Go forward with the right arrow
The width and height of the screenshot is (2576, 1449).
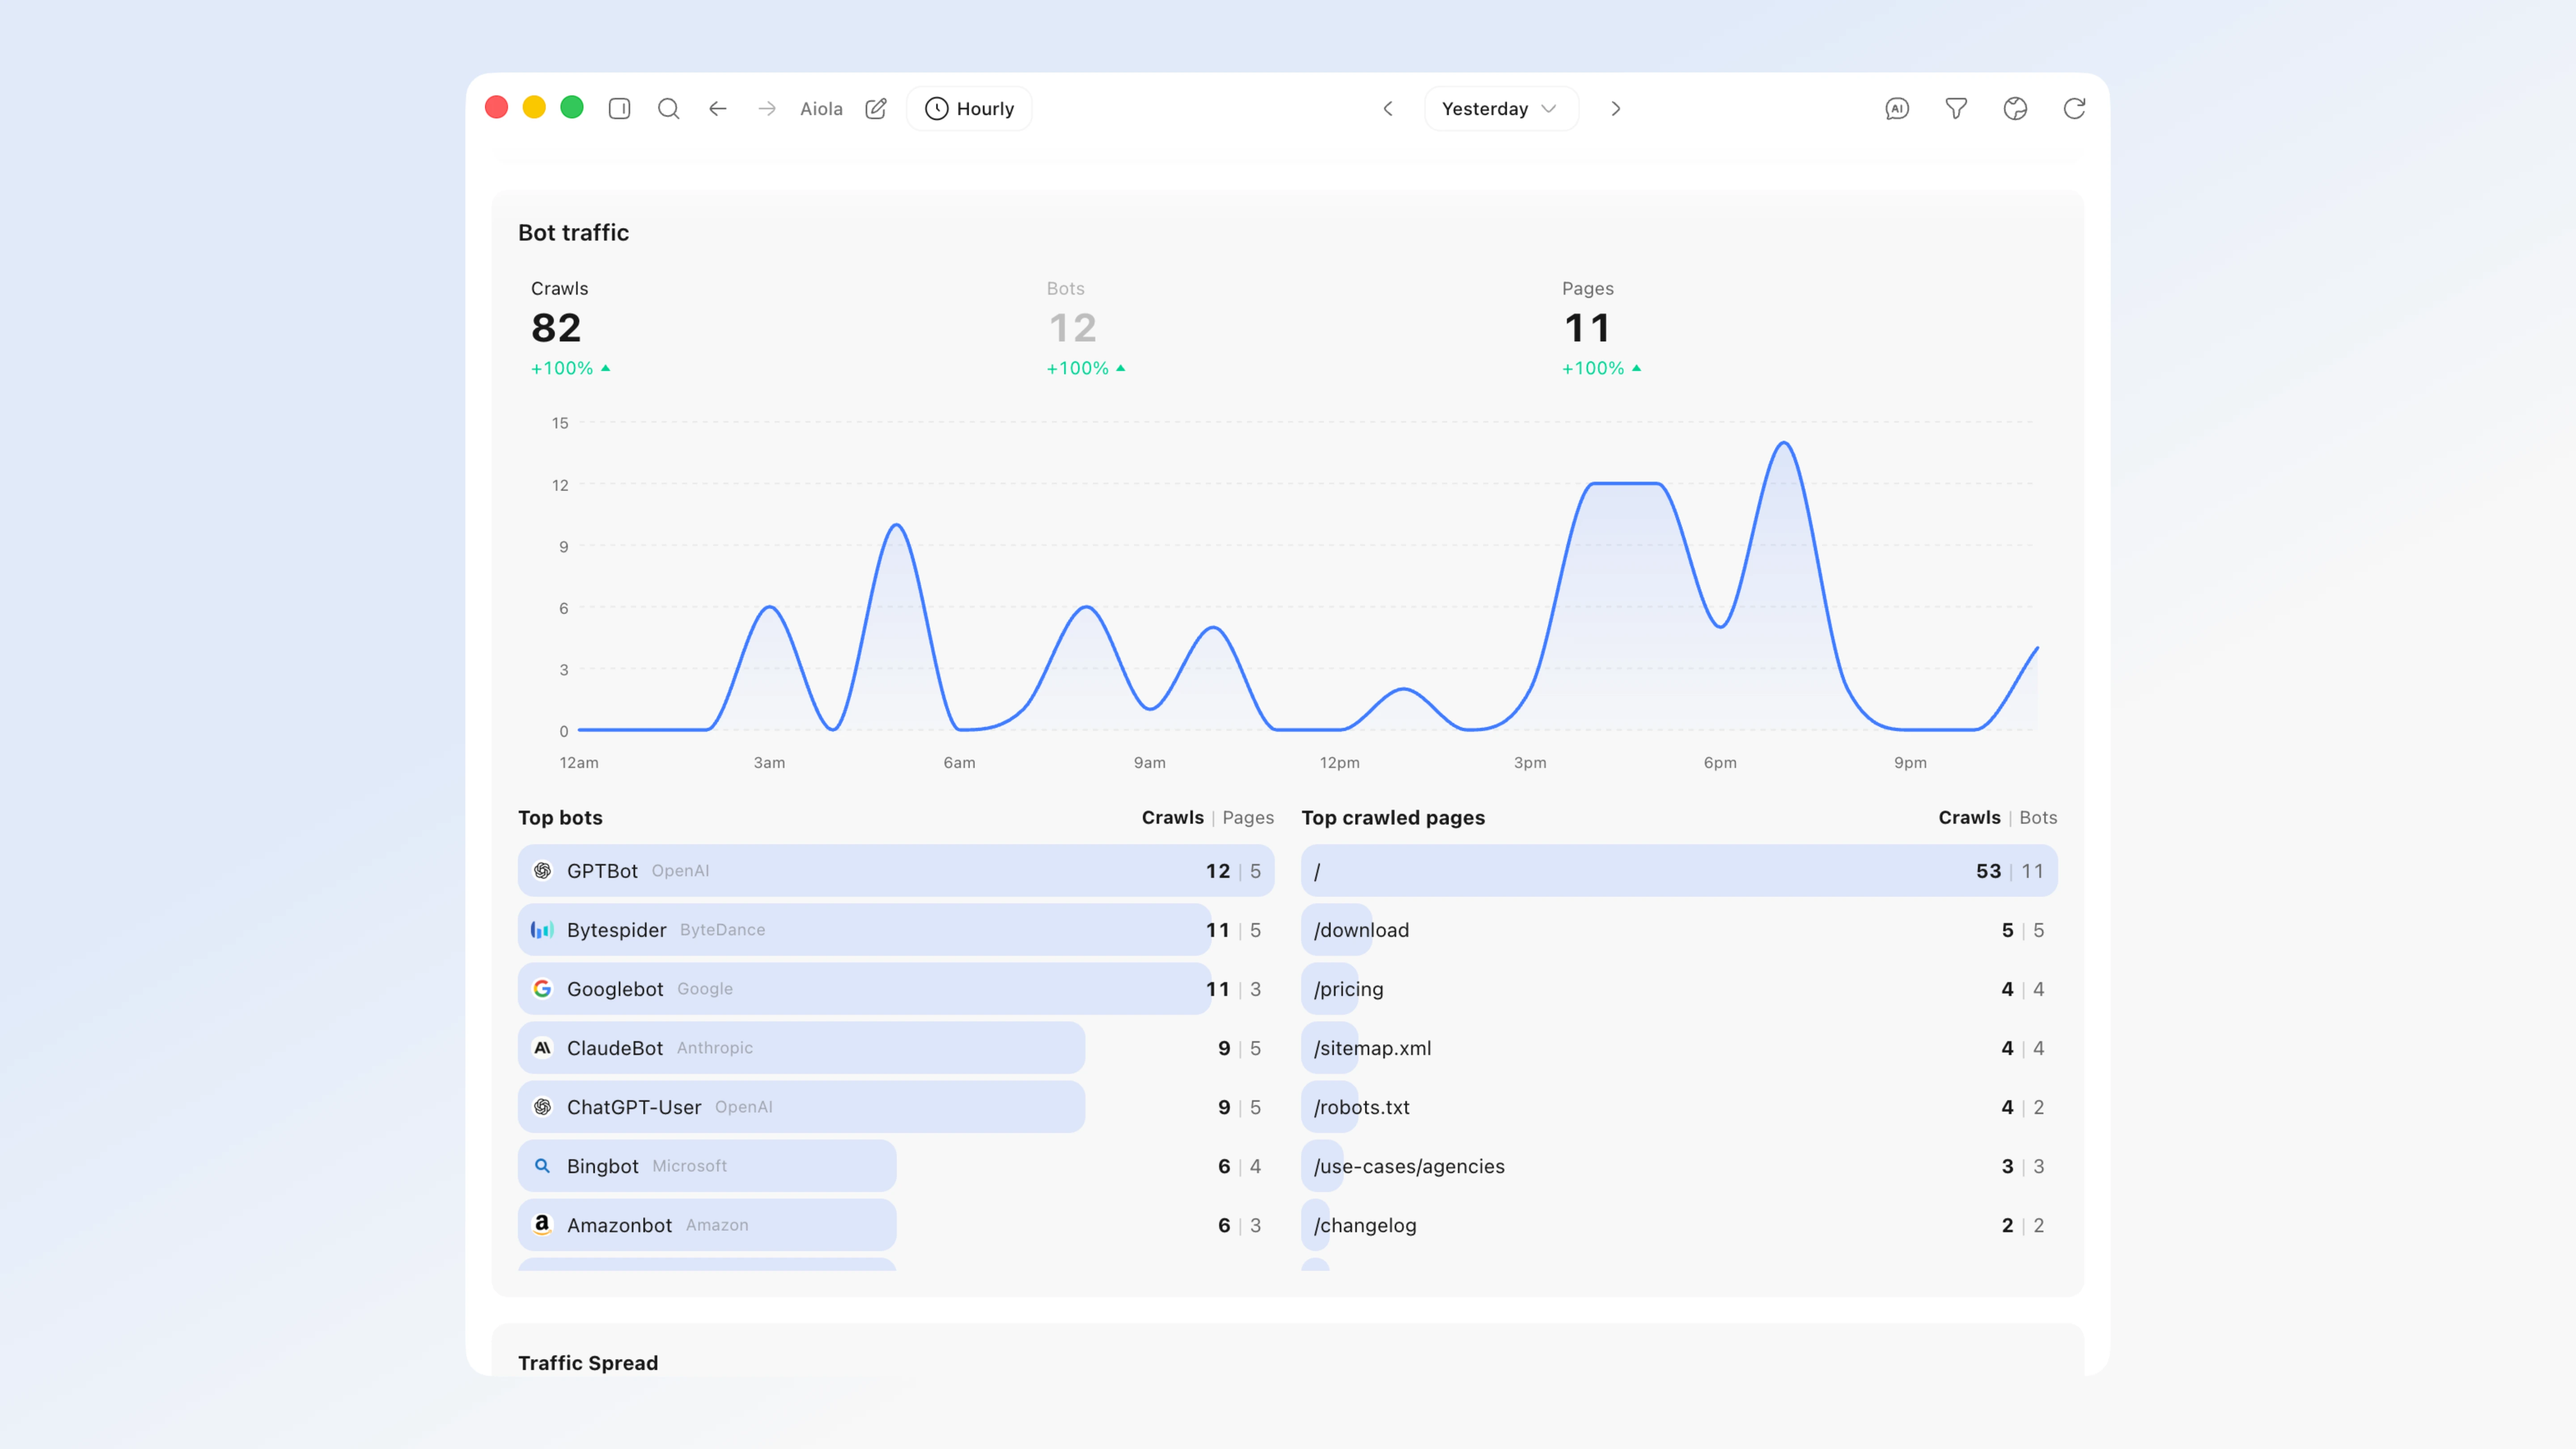tap(767, 108)
